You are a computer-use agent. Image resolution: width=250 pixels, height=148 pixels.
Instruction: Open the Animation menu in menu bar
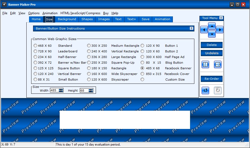tap(50, 13)
